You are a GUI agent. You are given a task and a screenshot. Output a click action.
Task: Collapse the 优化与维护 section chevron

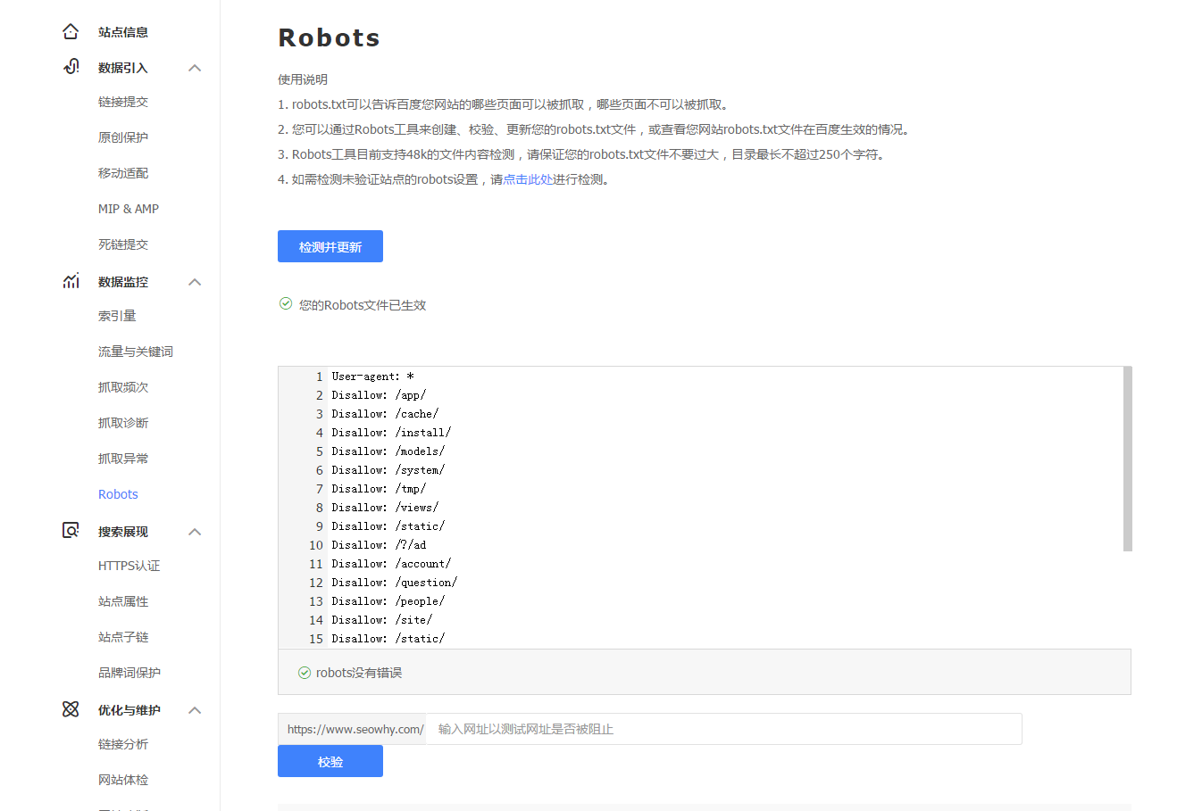point(194,709)
